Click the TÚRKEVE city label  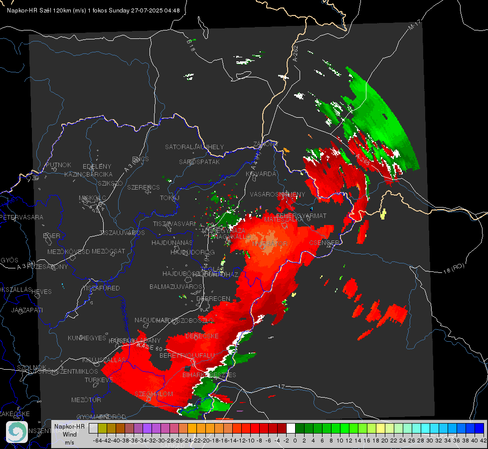click(99, 380)
